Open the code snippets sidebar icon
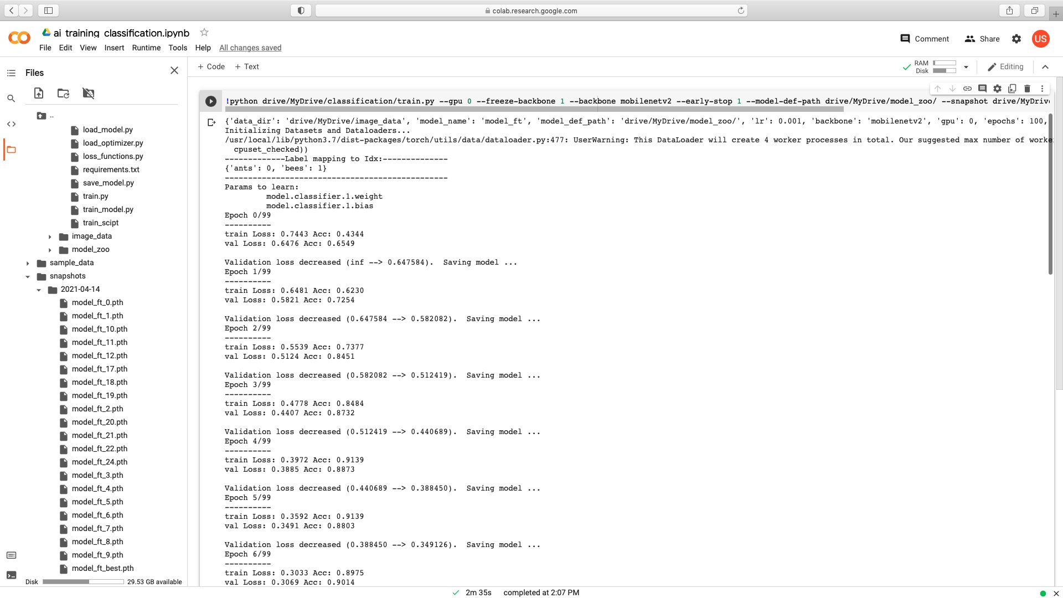Image resolution: width=1063 pixels, height=598 pixels. (11, 124)
